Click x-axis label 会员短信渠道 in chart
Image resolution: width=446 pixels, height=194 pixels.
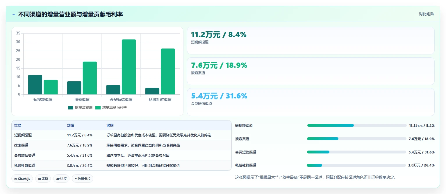click(121, 100)
